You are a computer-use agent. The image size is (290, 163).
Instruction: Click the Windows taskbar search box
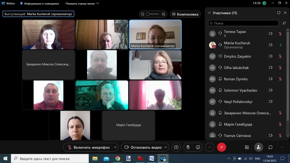pyautogui.click(x=50, y=158)
